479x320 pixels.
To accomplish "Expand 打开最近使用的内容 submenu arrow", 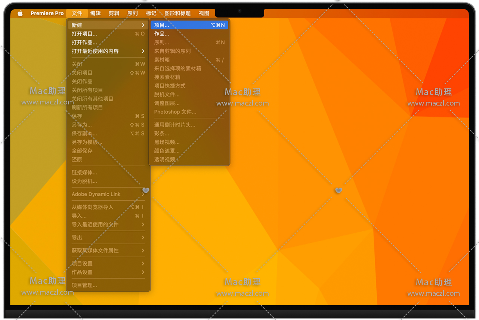I will tap(143, 51).
